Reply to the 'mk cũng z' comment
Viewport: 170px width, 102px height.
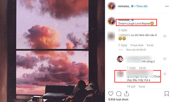(x=142, y=68)
